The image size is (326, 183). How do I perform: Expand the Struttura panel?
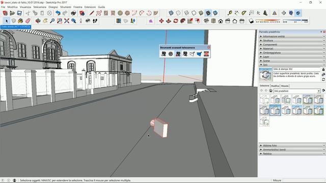pos(292,41)
